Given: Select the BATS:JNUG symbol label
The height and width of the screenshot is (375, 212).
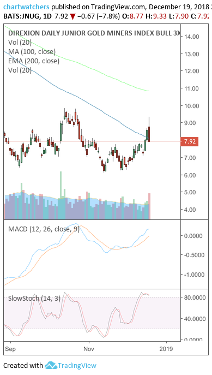Looking at the screenshot, I should [21, 17].
